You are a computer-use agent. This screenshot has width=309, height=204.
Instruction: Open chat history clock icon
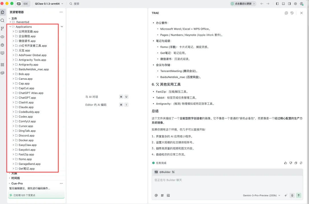point(292,13)
